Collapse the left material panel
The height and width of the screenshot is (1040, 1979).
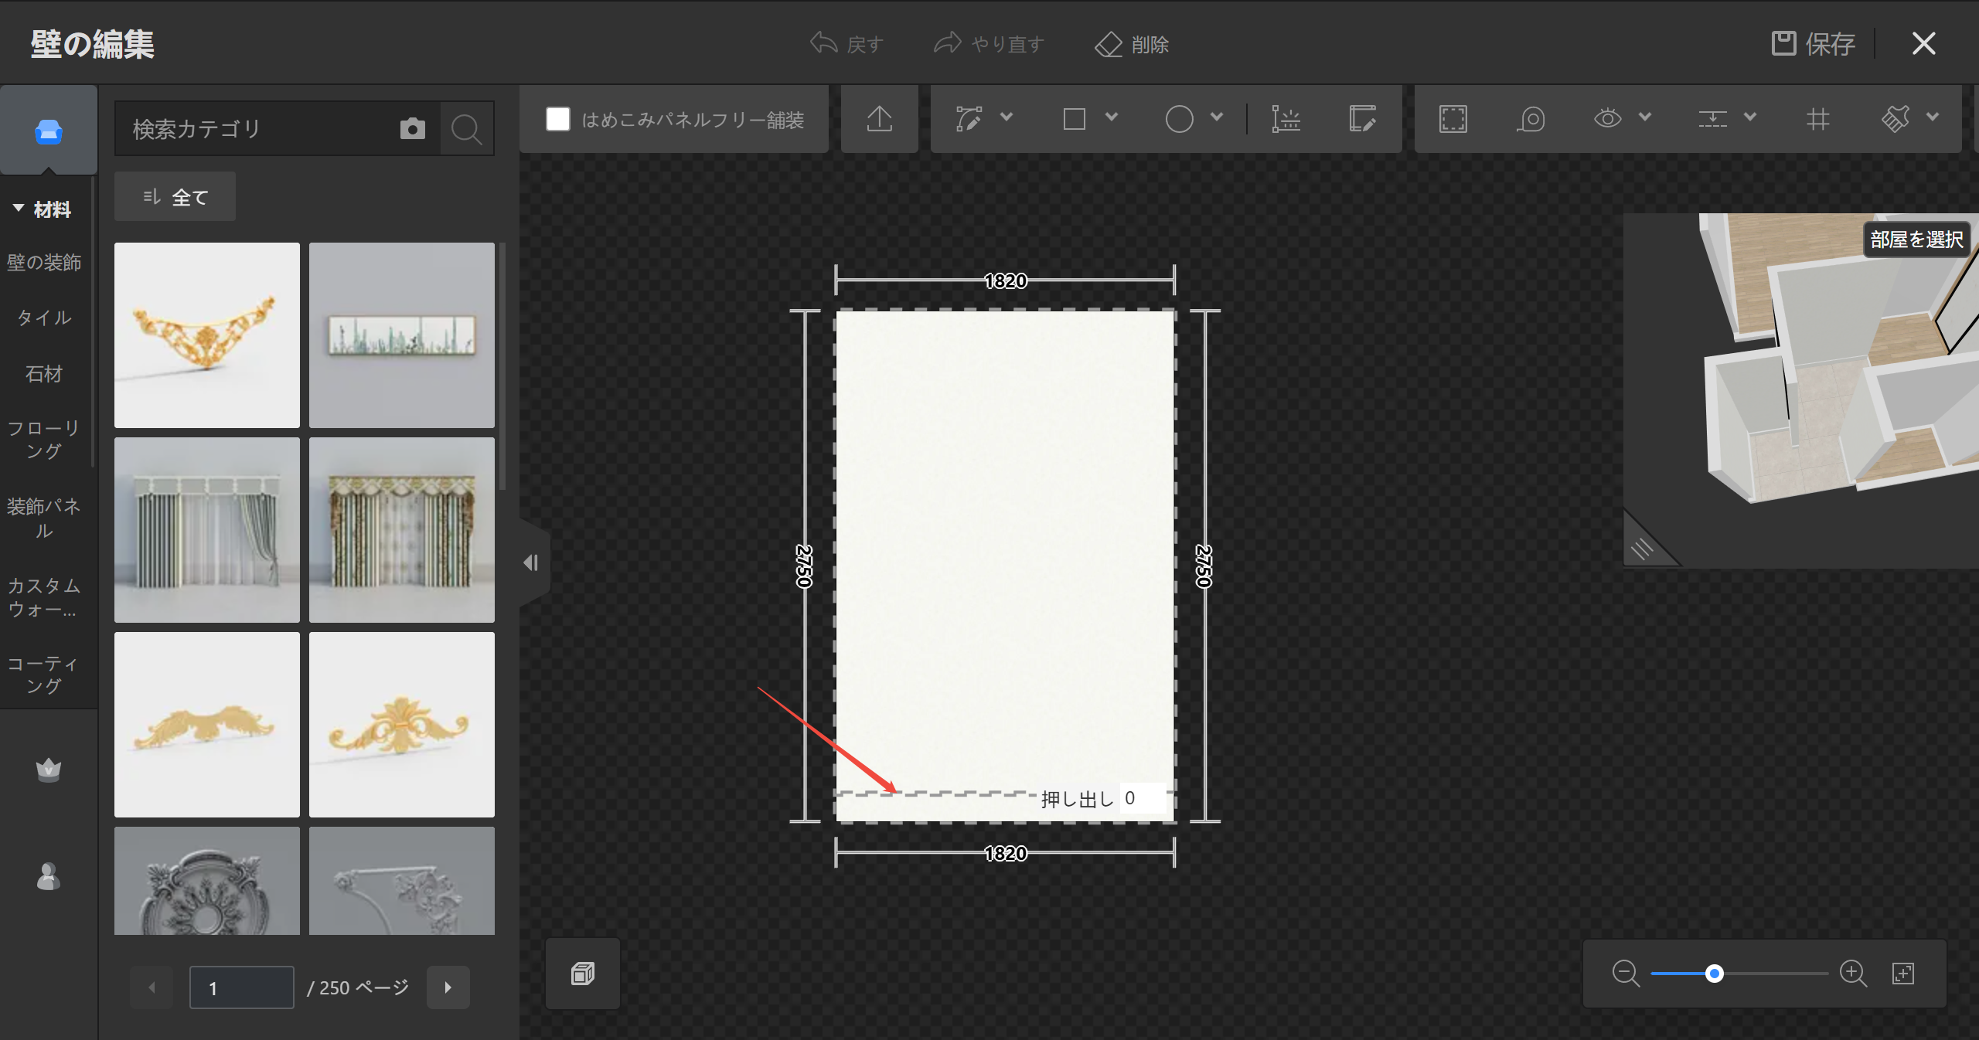point(533,562)
